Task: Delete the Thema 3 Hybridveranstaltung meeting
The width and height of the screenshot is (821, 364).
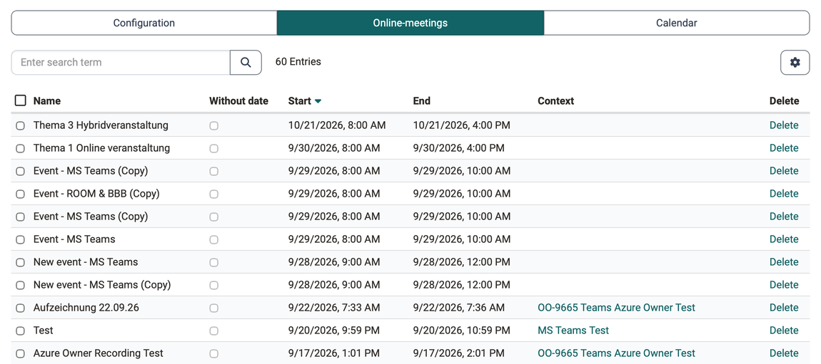Action: point(784,125)
